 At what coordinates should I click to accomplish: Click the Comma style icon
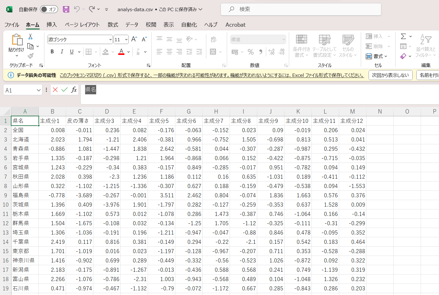tap(261, 52)
